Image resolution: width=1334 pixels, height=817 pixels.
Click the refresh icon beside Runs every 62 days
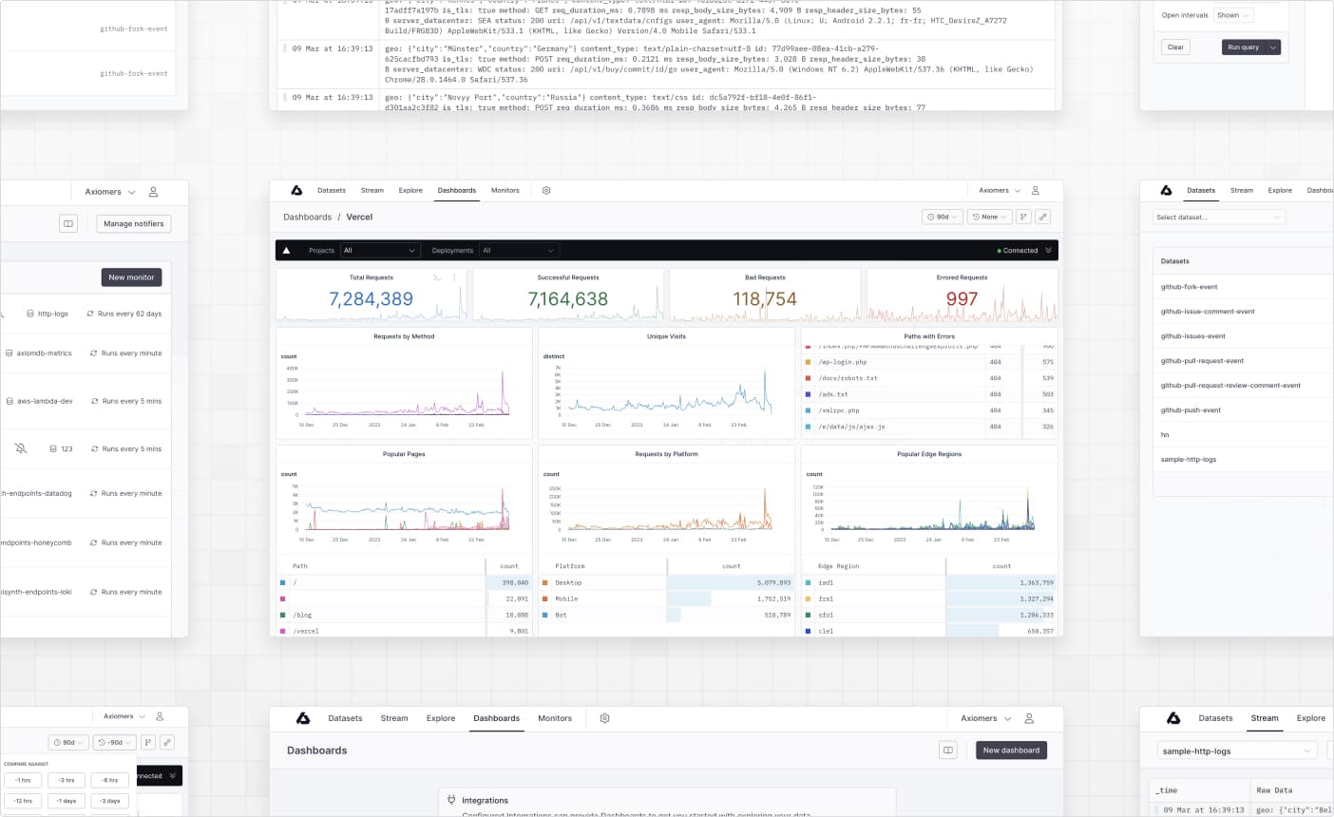click(x=90, y=313)
